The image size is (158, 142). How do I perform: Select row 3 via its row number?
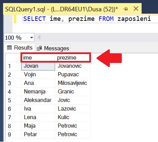(13, 83)
